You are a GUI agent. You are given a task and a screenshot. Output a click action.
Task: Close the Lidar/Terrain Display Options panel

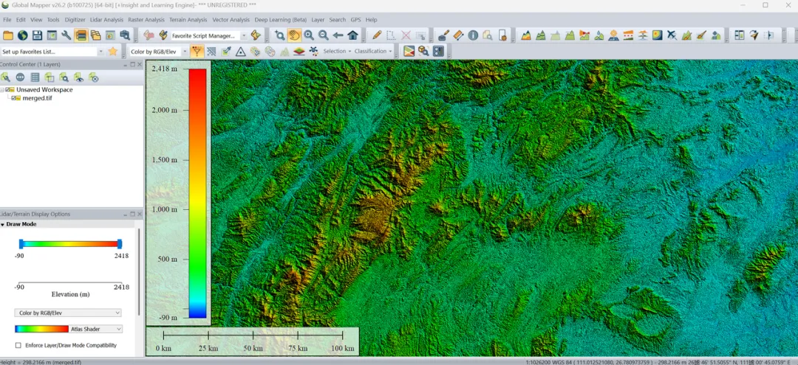pyautogui.click(x=140, y=215)
